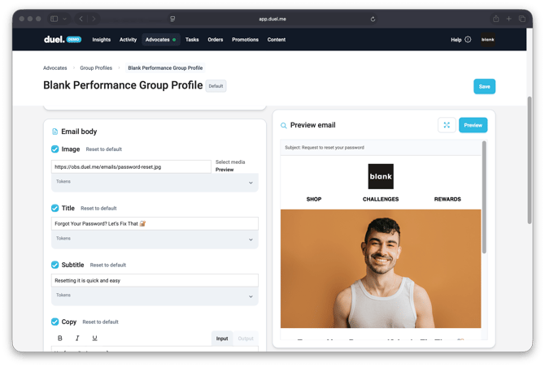The height and width of the screenshot is (367, 545).
Task: Click the duel logo in navbar
Action: coord(54,39)
